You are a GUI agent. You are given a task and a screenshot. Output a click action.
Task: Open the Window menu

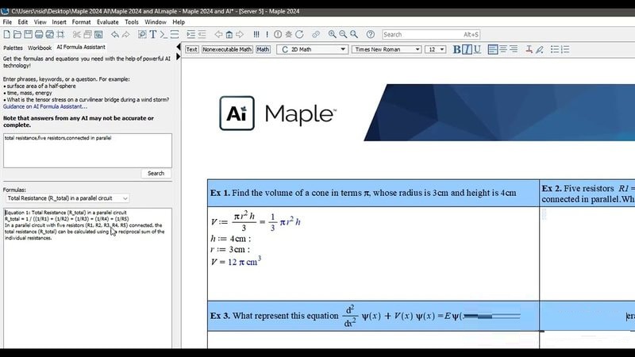click(156, 22)
